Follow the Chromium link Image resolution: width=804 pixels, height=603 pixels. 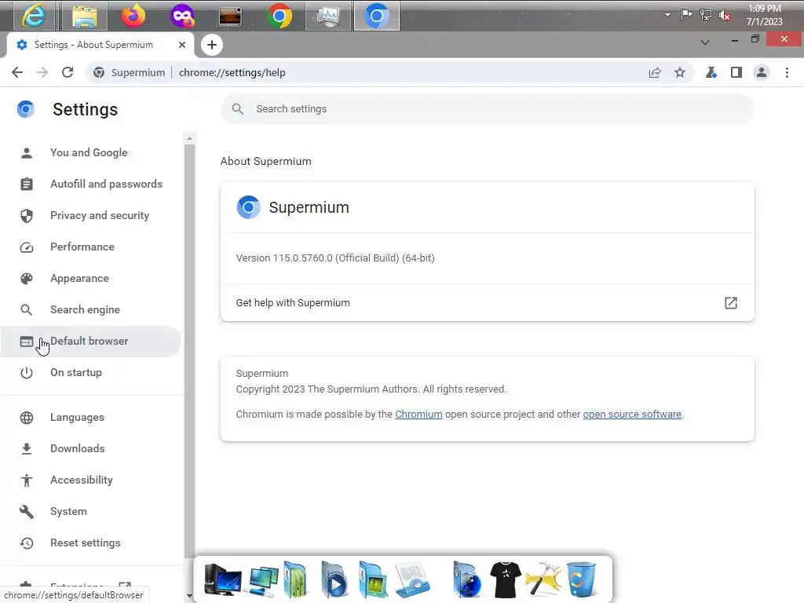[418, 415]
